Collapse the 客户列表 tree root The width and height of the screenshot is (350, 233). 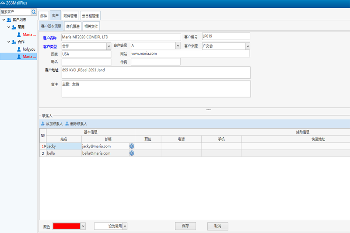pos(4,20)
